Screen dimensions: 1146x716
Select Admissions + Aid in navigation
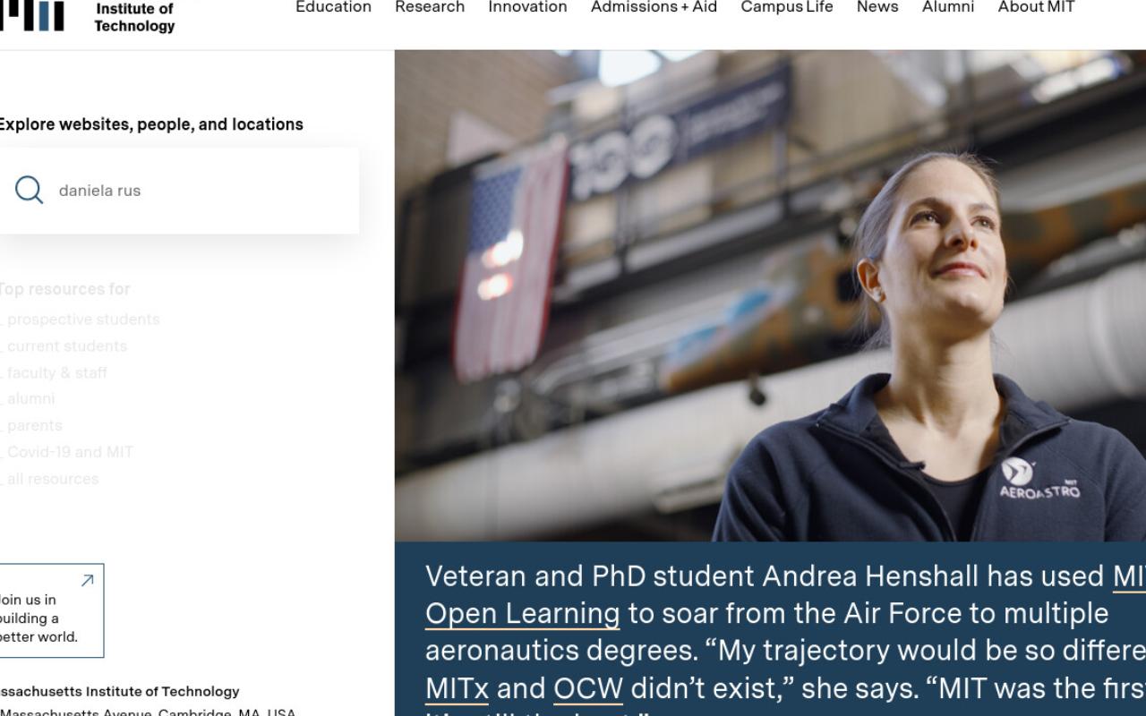(x=654, y=7)
